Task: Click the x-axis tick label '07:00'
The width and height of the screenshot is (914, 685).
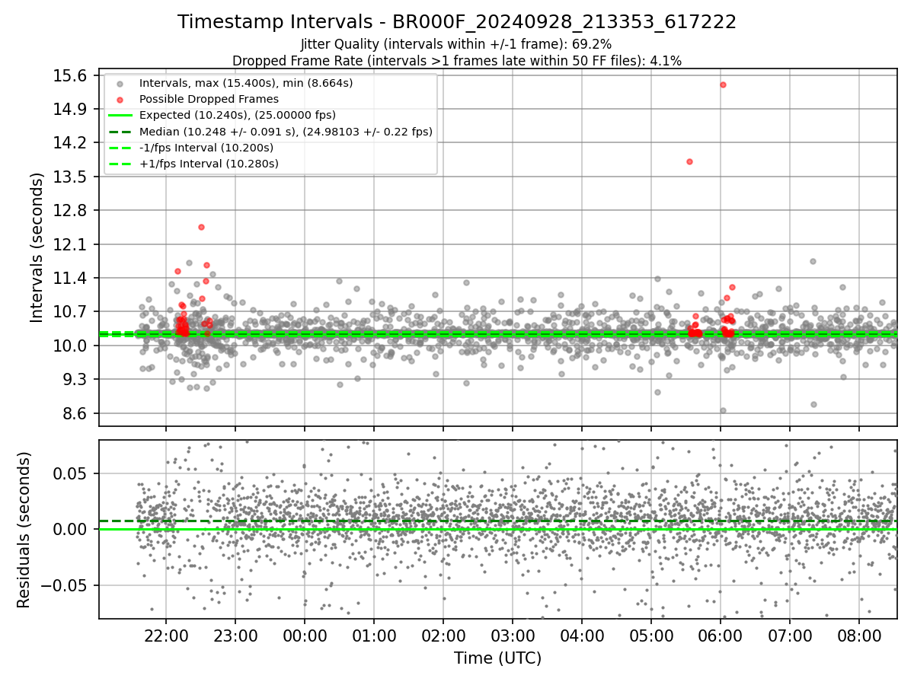Action: click(790, 636)
